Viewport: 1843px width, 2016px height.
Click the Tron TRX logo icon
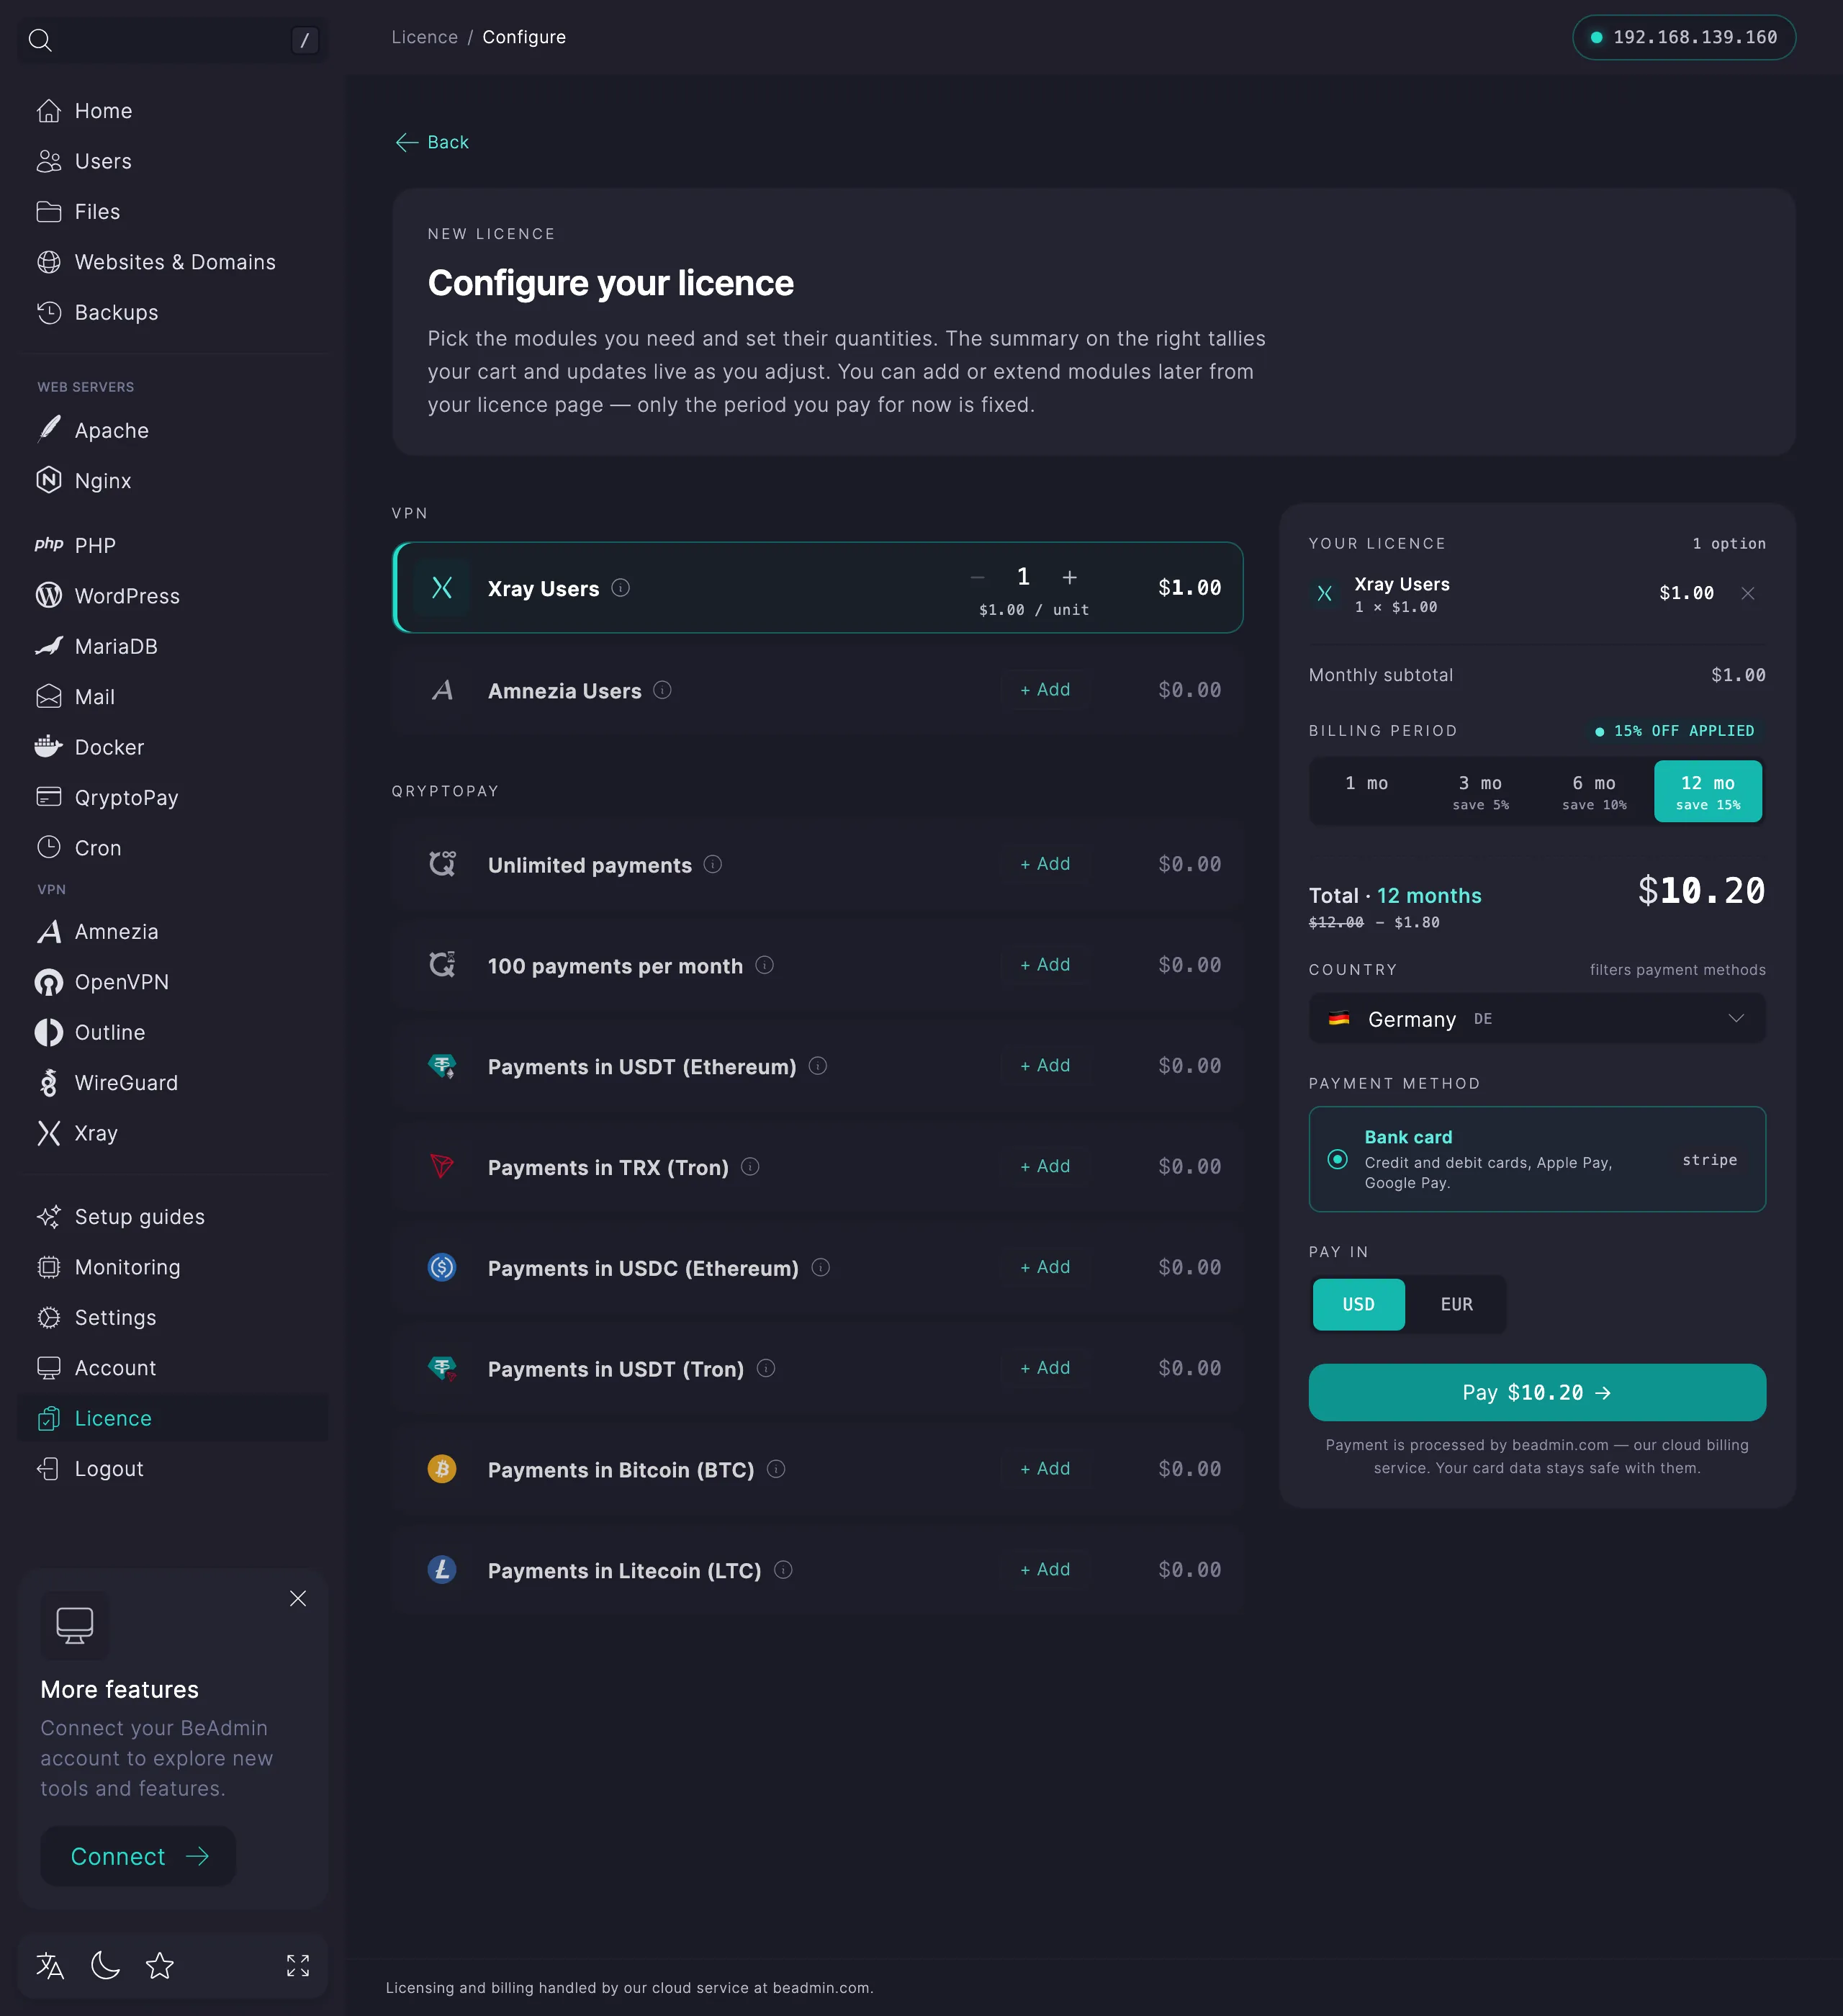click(x=442, y=1166)
